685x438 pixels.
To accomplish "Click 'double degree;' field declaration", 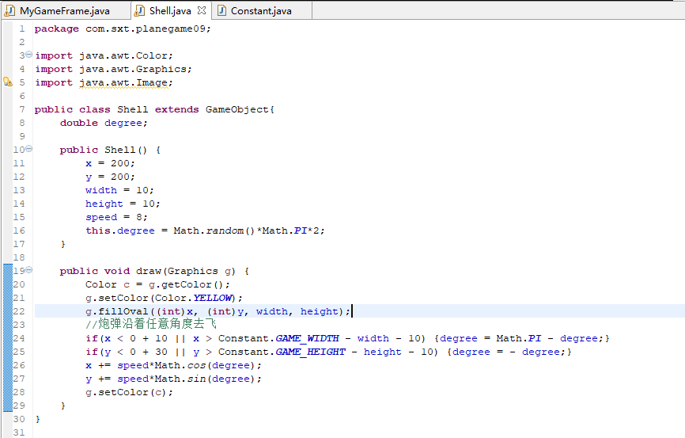I will [104, 123].
